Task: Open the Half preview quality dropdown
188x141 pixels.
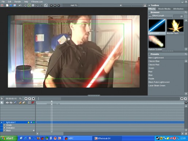Action: point(74,5)
